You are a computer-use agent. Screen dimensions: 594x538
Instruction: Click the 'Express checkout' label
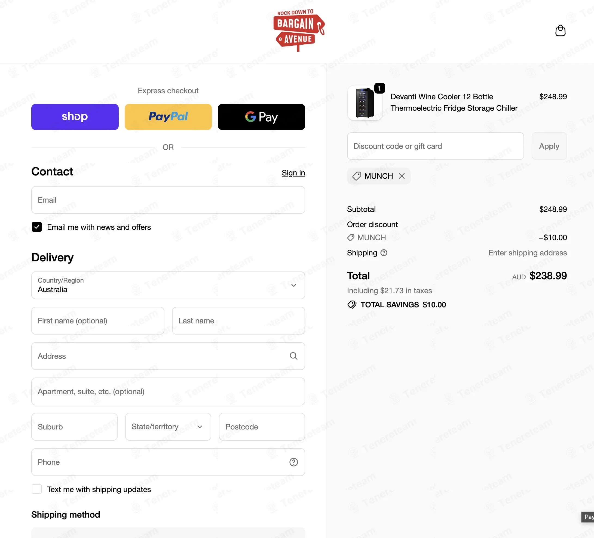pos(168,91)
